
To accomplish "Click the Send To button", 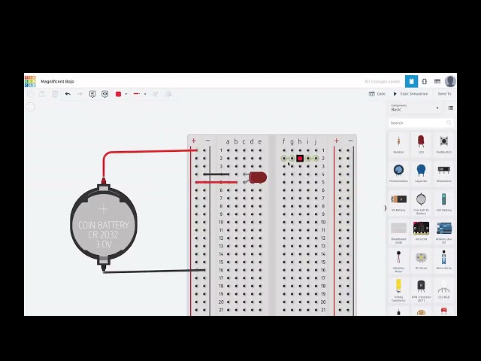I will 444,94.
